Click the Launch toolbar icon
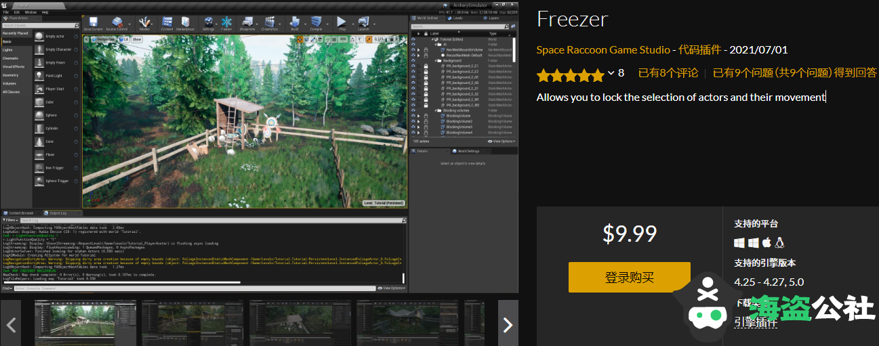Viewport: 879px width, 346px height. tap(363, 23)
